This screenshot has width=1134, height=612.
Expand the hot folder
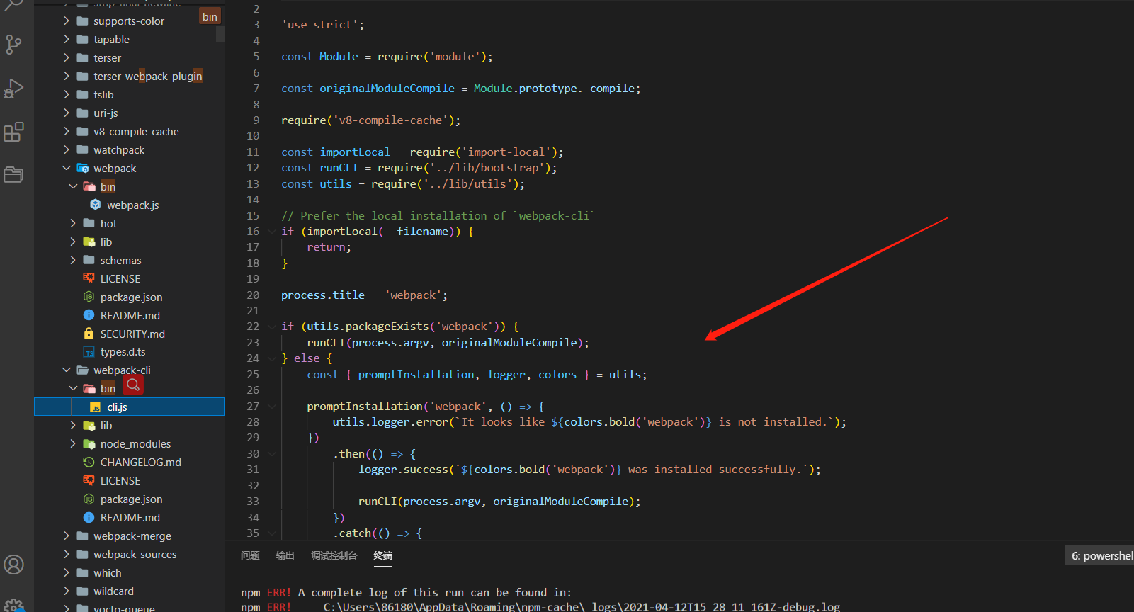tap(73, 223)
